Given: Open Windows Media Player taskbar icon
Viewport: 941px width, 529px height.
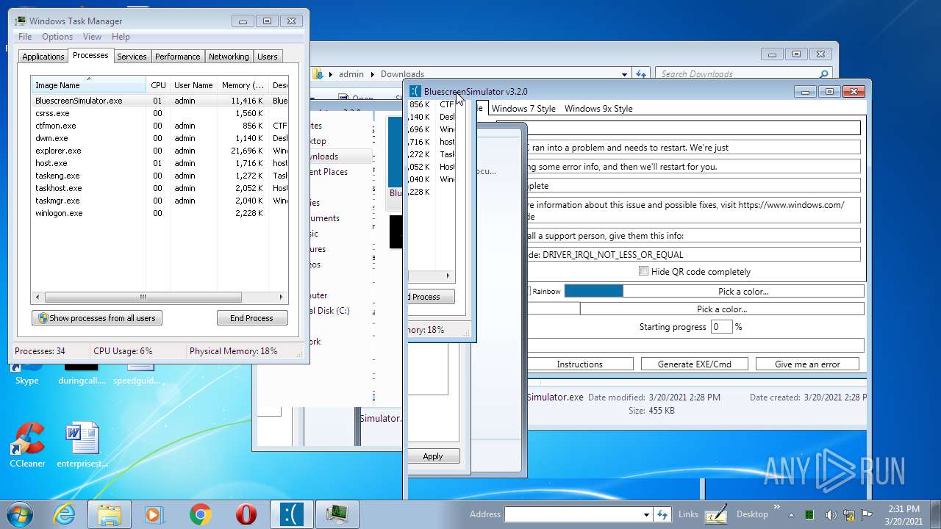Looking at the screenshot, I should click(155, 514).
